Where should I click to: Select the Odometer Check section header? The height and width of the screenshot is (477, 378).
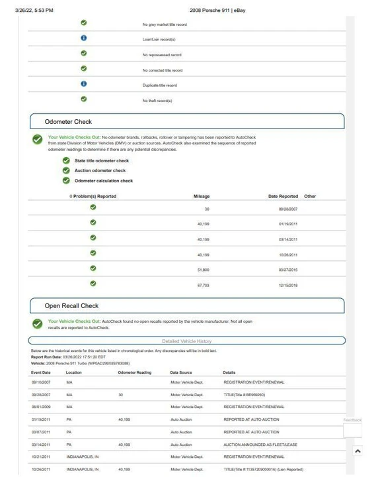pyautogui.click(x=187, y=121)
